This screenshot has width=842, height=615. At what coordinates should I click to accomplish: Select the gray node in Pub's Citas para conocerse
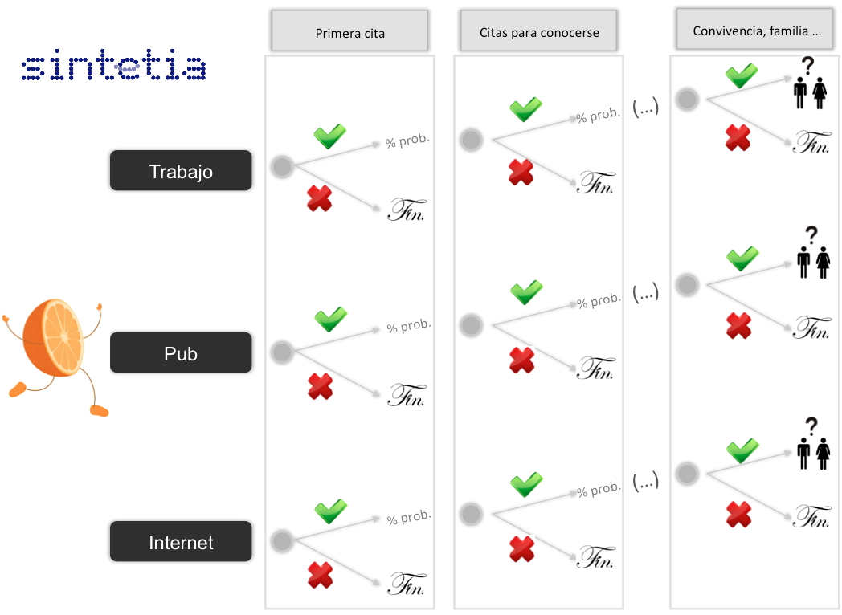[x=472, y=325]
